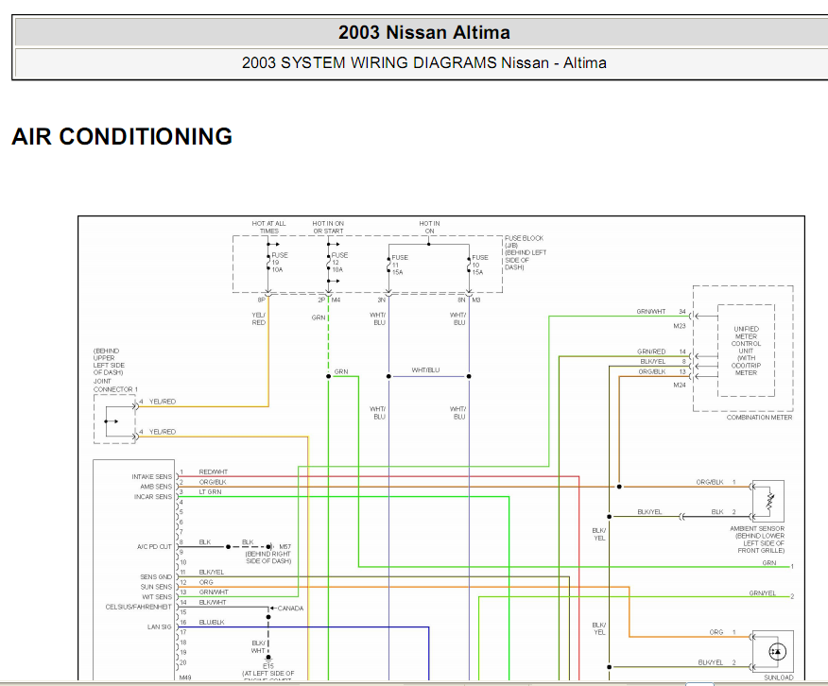
Task: Click the M57 connector label
Action: pos(285,547)
